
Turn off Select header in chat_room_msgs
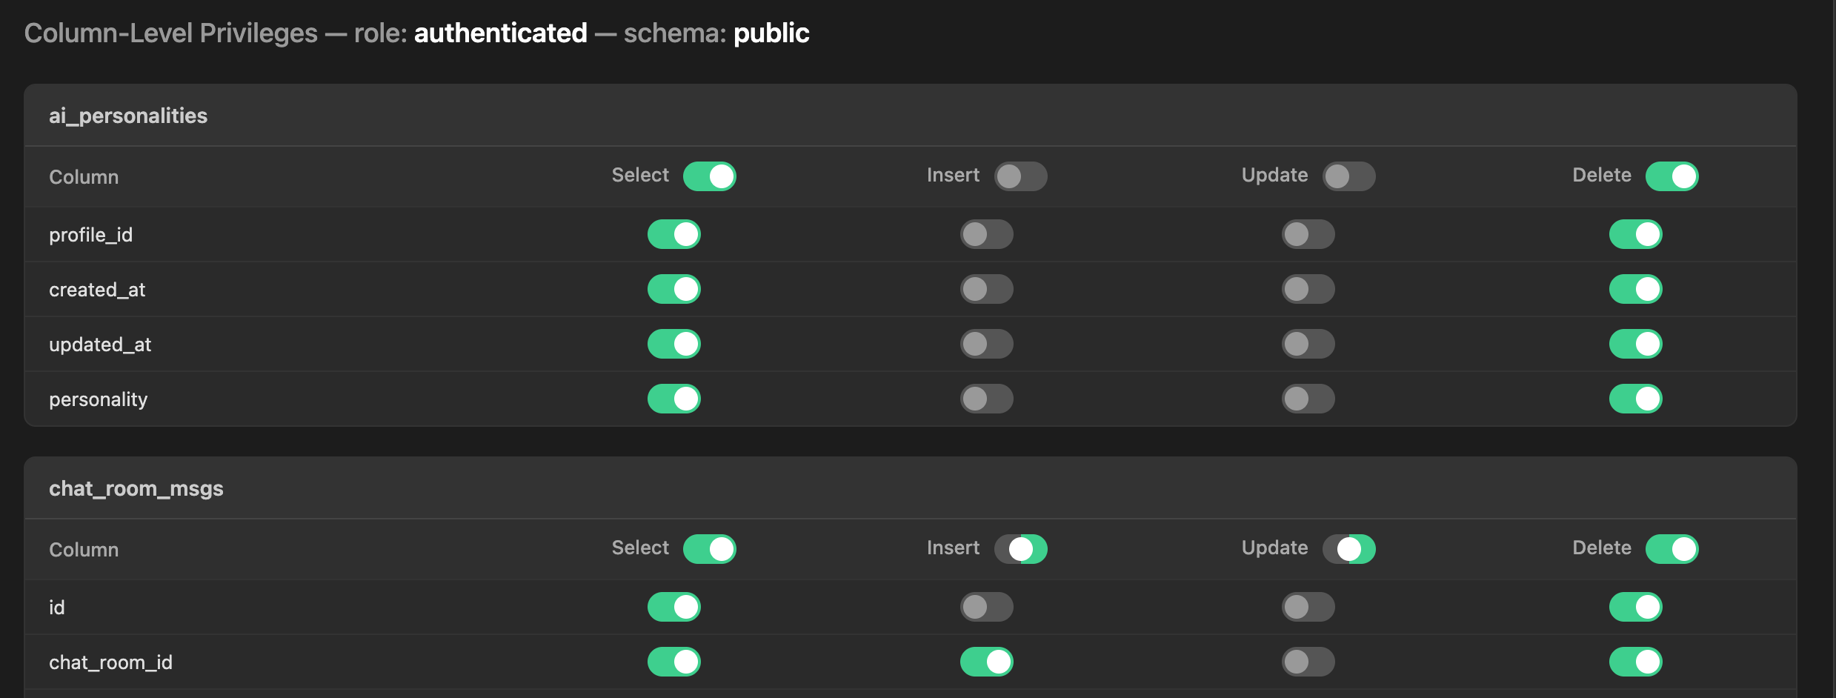pyautogui.click(x=709, y=548)
